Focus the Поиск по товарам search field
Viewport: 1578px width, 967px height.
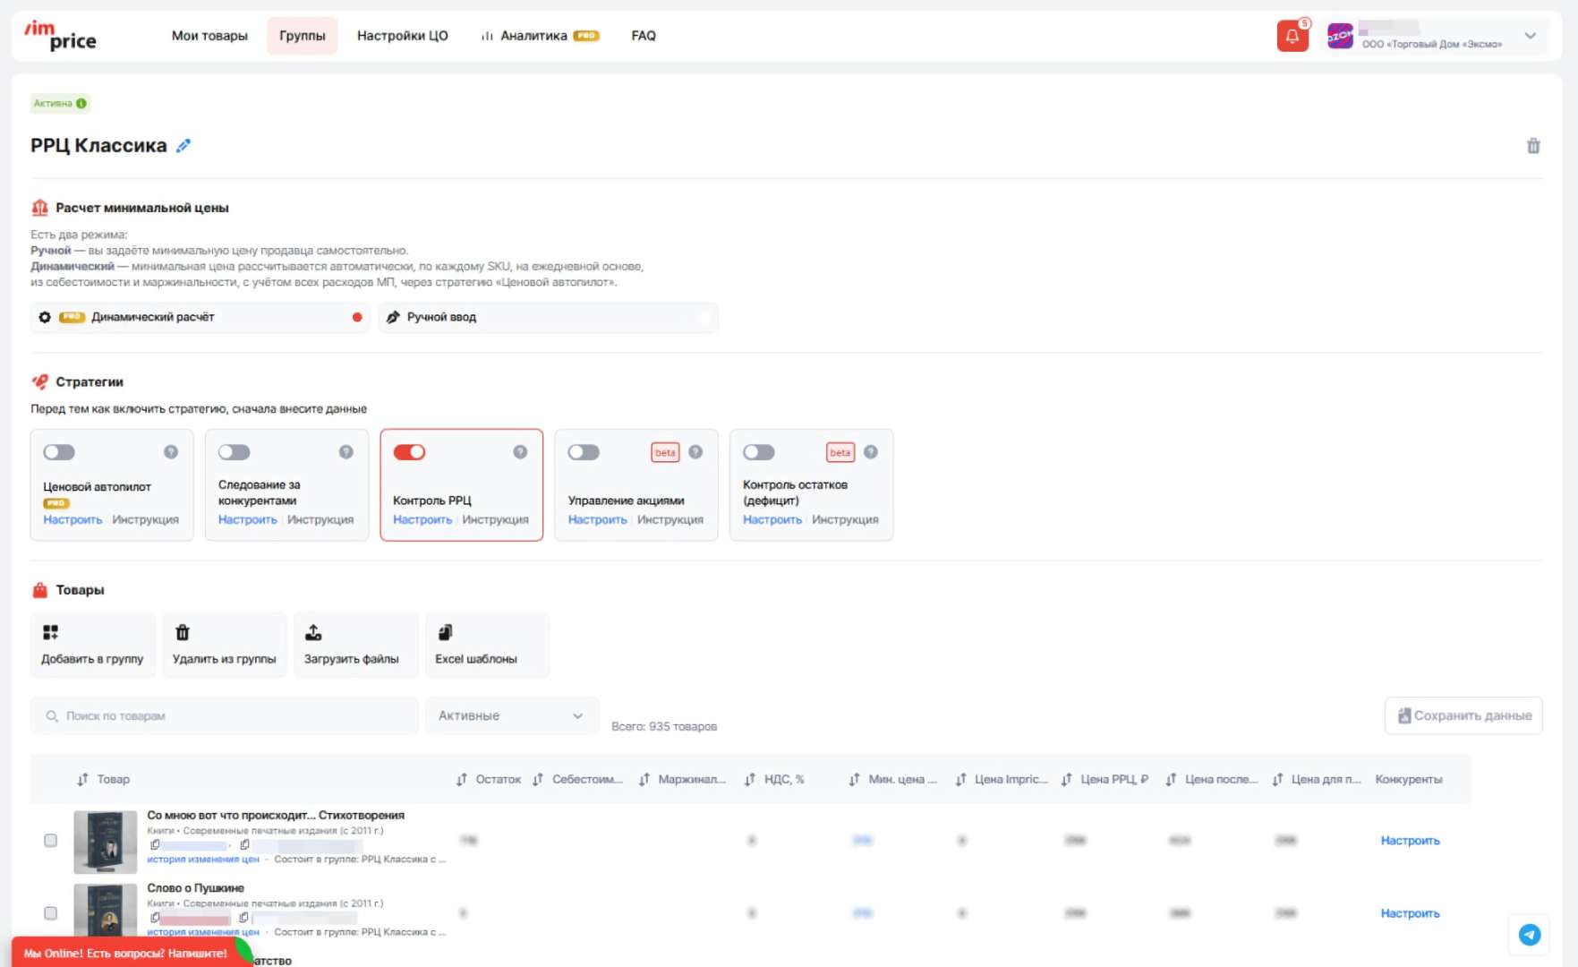pyautogui.click(x=225, y=716)
